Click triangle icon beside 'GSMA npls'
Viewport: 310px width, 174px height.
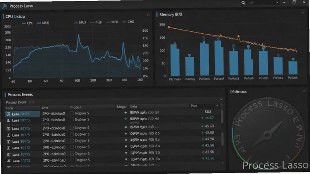point(126,159)
